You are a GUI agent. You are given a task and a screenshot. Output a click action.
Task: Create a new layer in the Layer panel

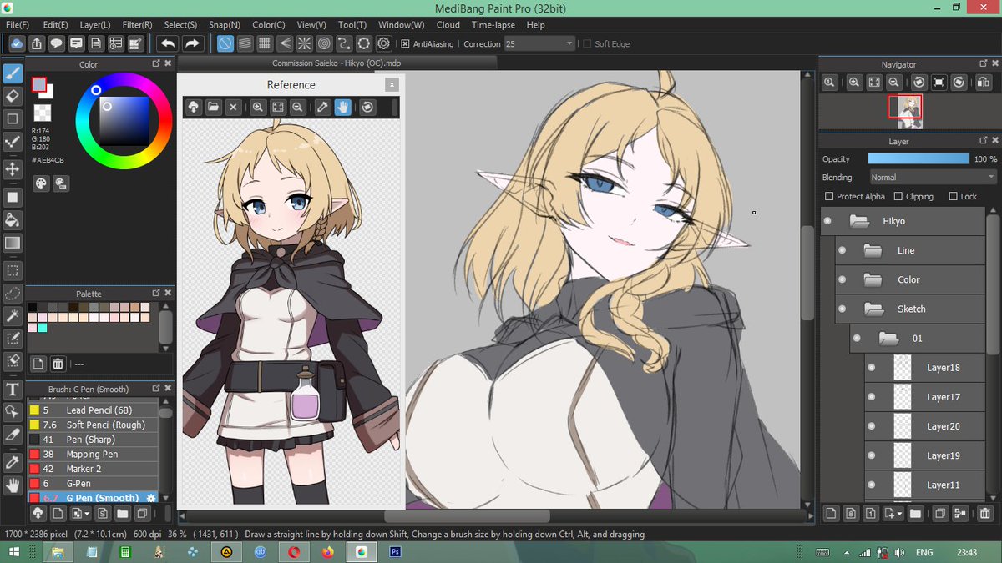tap(831, 514)
